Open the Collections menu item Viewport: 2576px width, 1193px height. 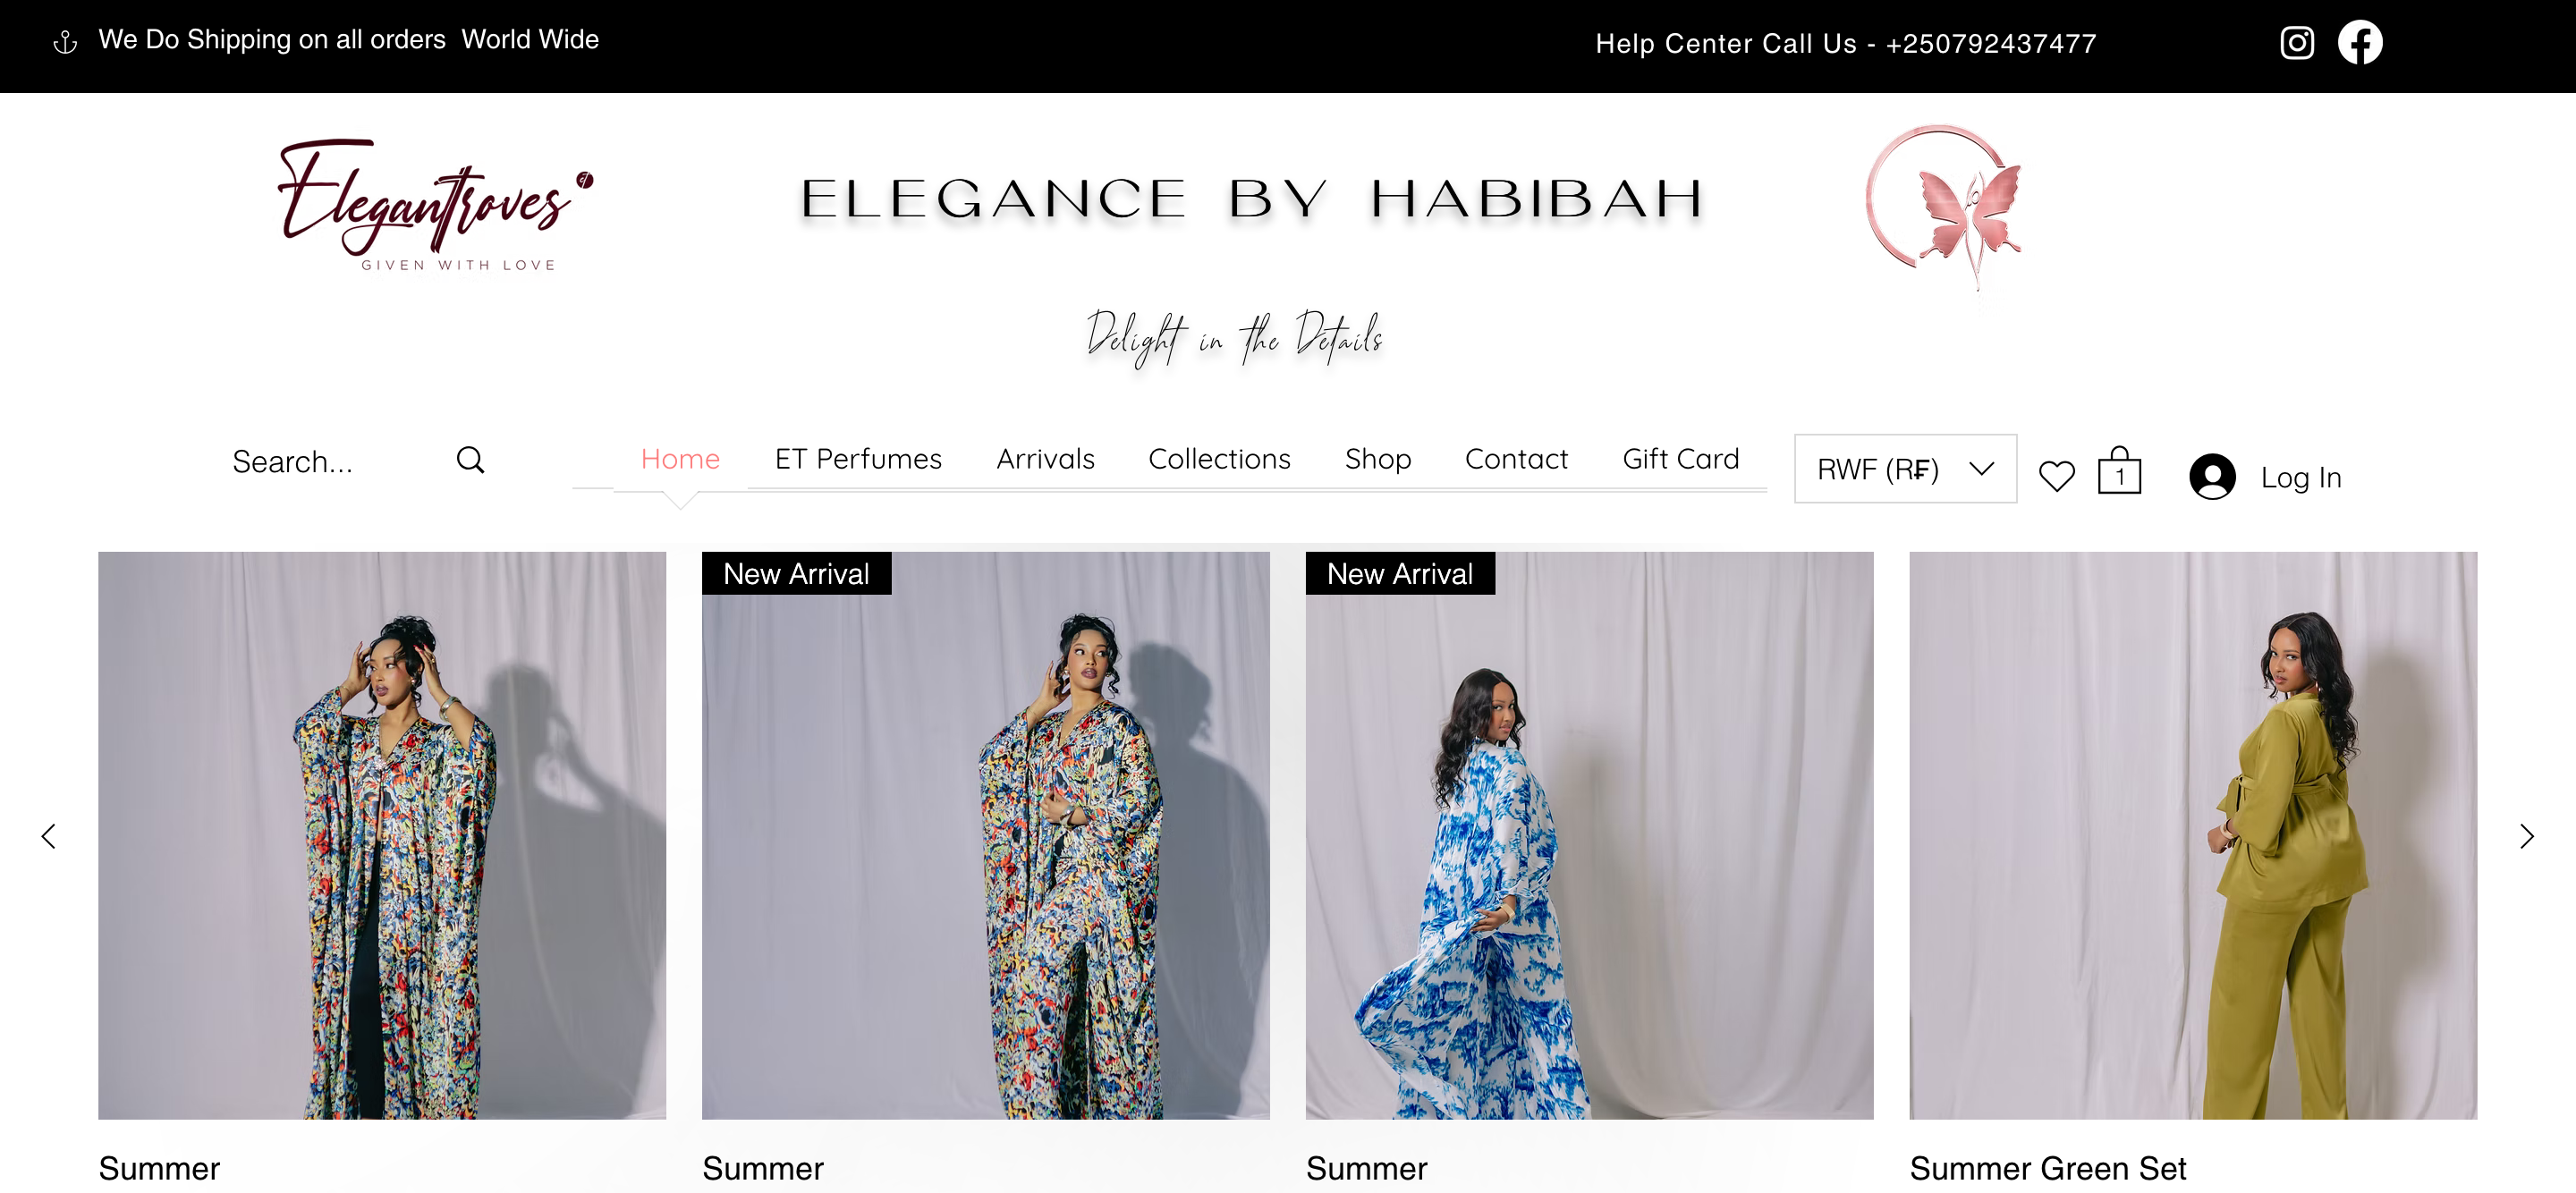[1219, 459]
